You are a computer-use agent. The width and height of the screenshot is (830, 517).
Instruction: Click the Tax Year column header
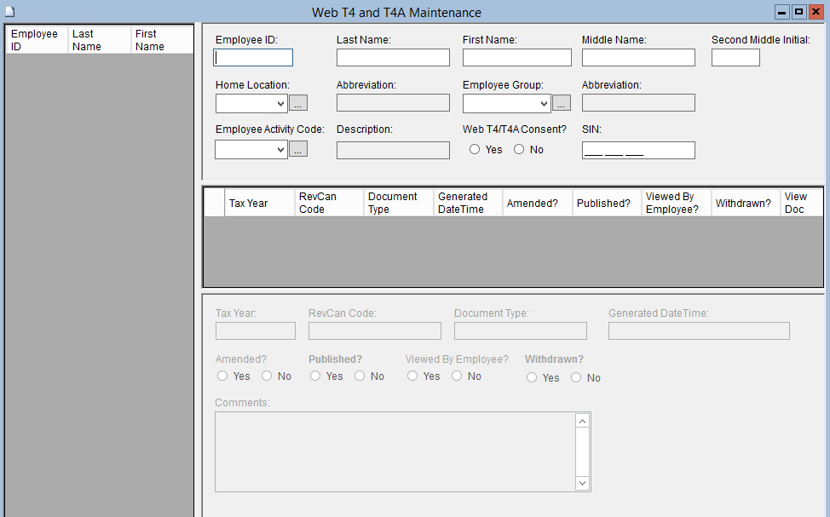tap(259, 204)
